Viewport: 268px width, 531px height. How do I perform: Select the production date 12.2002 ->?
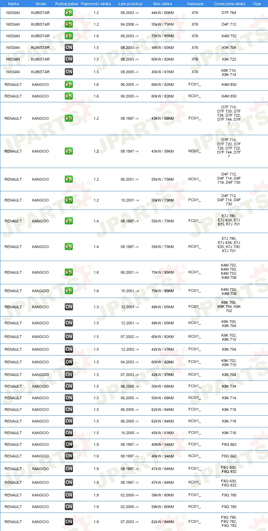[130, 349]
